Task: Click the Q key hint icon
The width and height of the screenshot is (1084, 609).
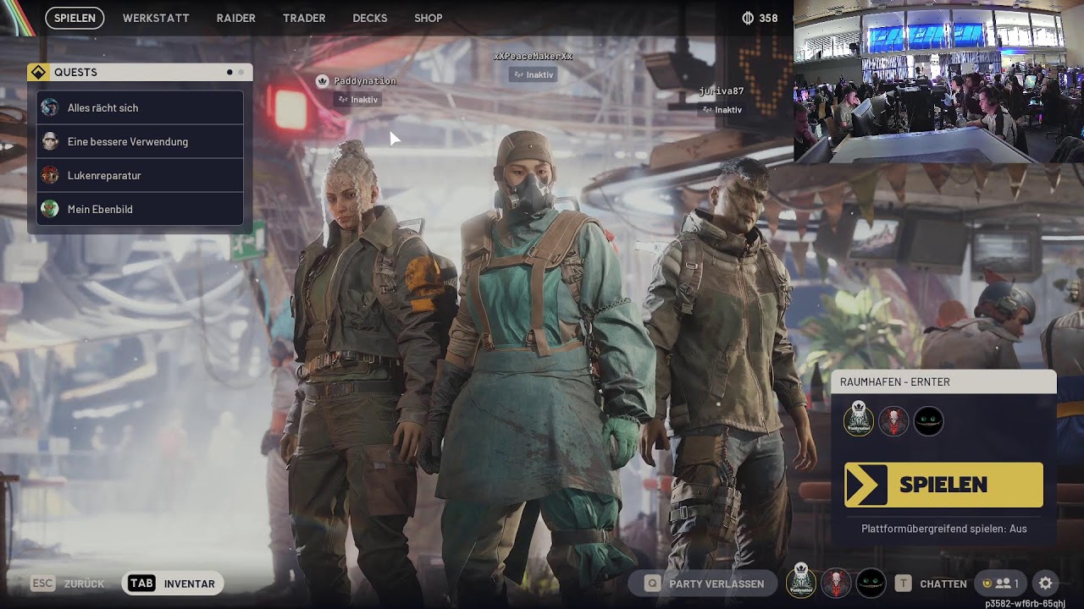Action: [x=652, y=584]
